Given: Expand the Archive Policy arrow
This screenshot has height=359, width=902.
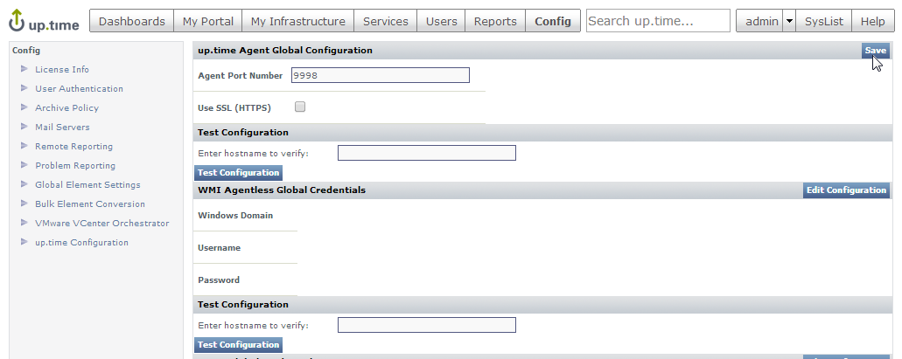Looking at the screenshot, I should 24,107.
